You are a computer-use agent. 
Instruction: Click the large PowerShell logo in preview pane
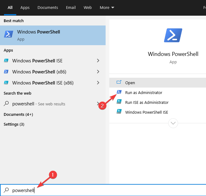pyautogui.click(x=173, y=35)
